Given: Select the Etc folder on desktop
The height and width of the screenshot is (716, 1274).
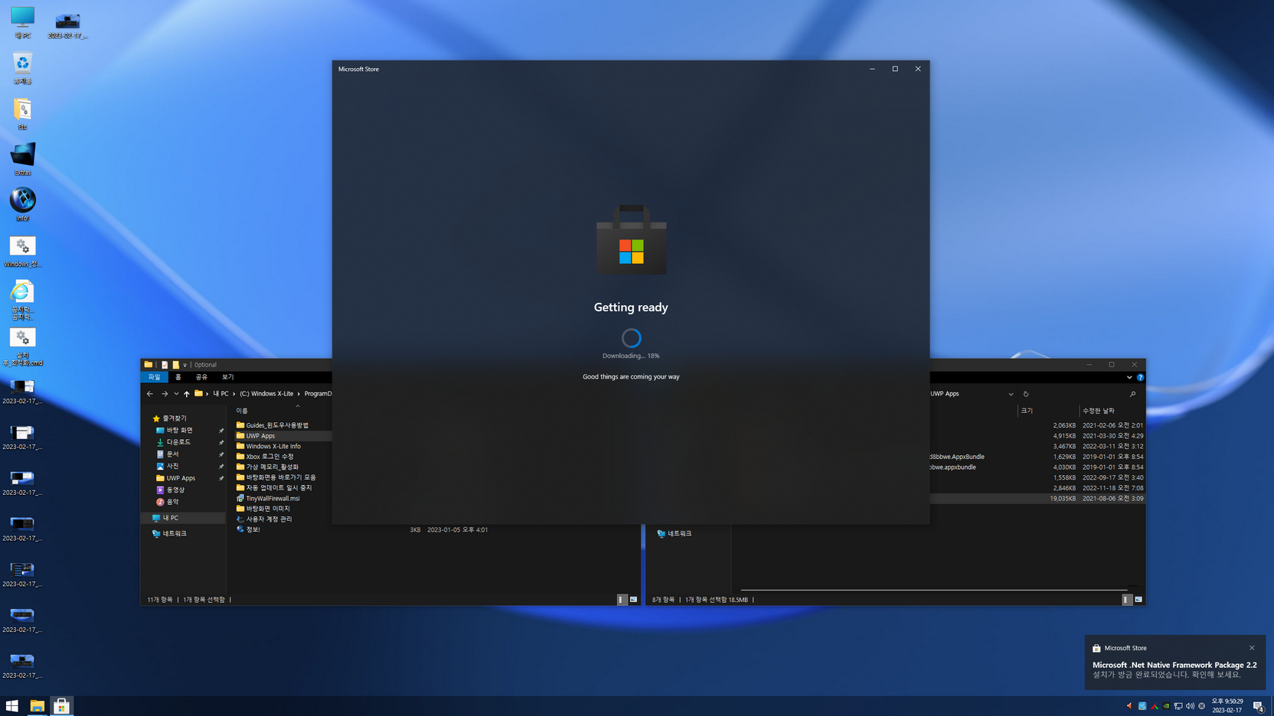Looking at the screenshot, I should [22, 114].
